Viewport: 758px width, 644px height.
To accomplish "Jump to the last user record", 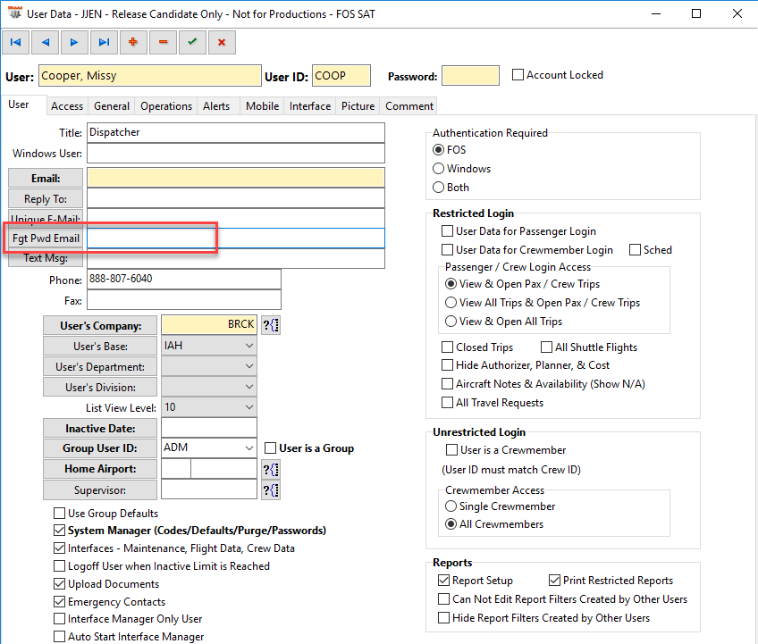I will (x=104, y=43).
